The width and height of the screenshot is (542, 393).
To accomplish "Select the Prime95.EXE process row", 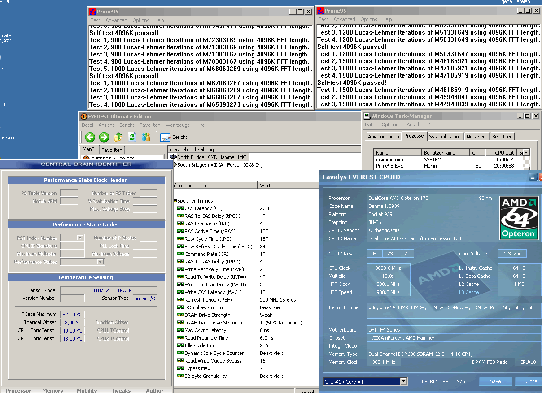I will point(448,166).
